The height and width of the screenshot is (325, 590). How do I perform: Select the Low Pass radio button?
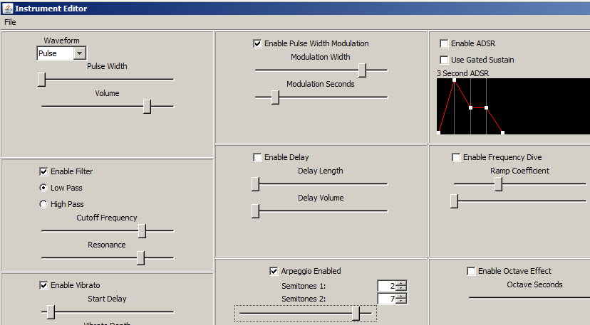click(x=43, y=188)
